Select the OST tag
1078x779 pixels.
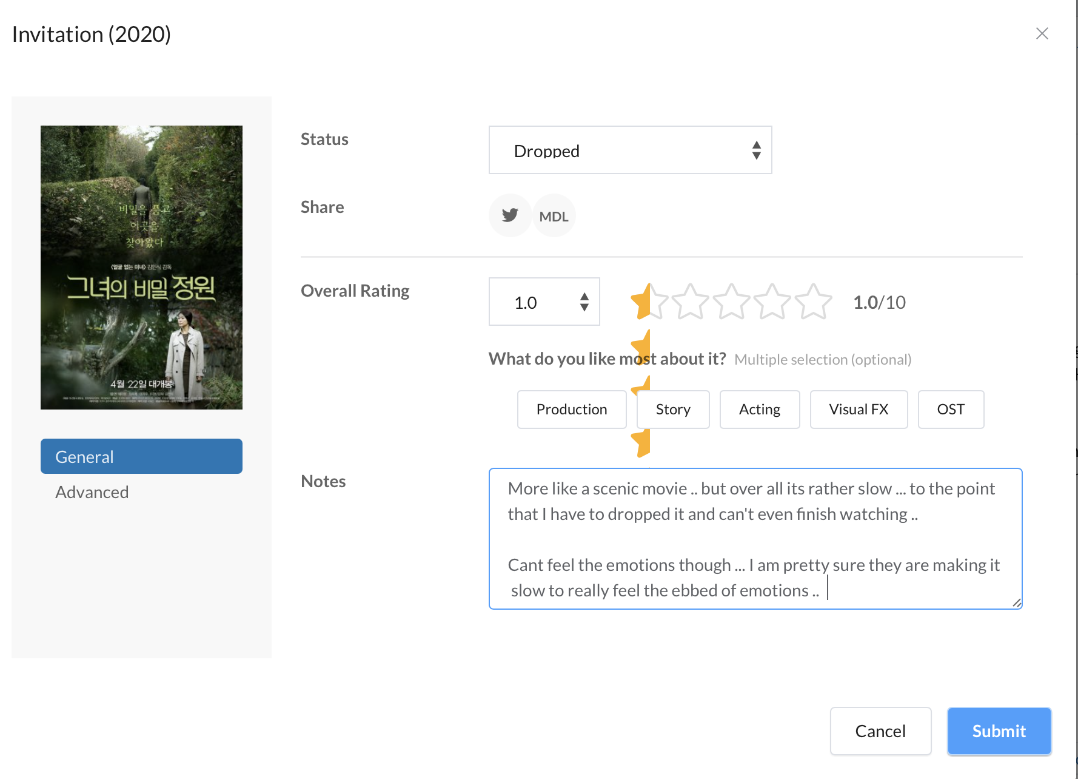pyautogui.click(x=951, y=410)
